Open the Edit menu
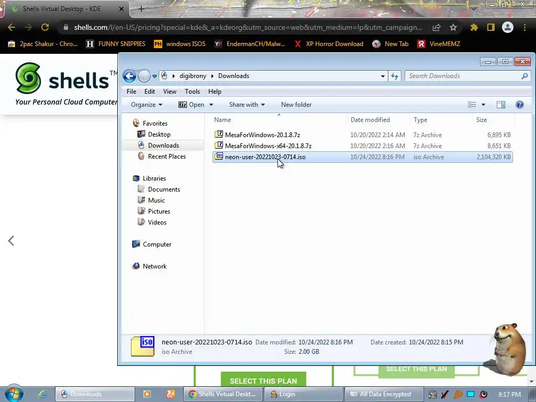The width and height of the screenshot is (536, 402). (149, 92)
